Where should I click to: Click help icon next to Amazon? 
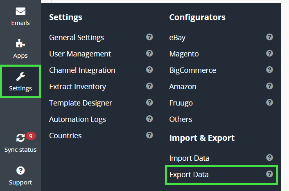269,86
